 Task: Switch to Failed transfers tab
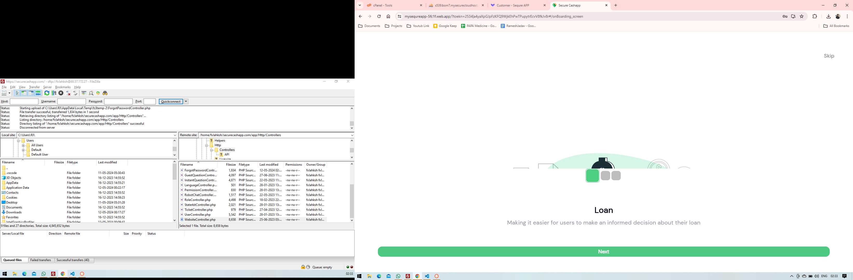[x=41, y=260]
